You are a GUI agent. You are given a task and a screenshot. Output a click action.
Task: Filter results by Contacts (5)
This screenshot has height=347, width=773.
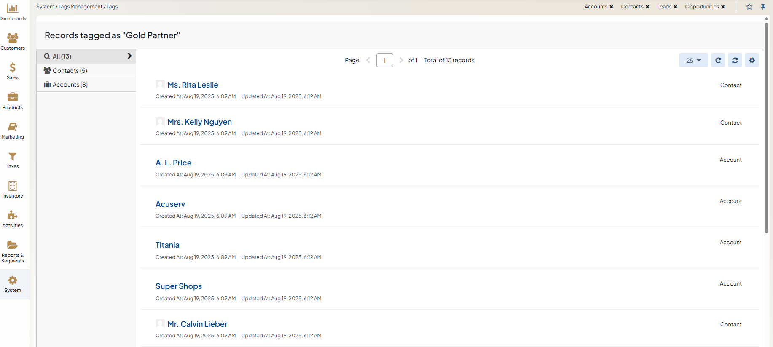coord(70,71)
